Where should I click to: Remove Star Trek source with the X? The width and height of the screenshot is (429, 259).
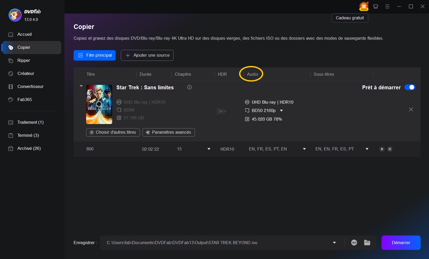[x=411, y=109]
